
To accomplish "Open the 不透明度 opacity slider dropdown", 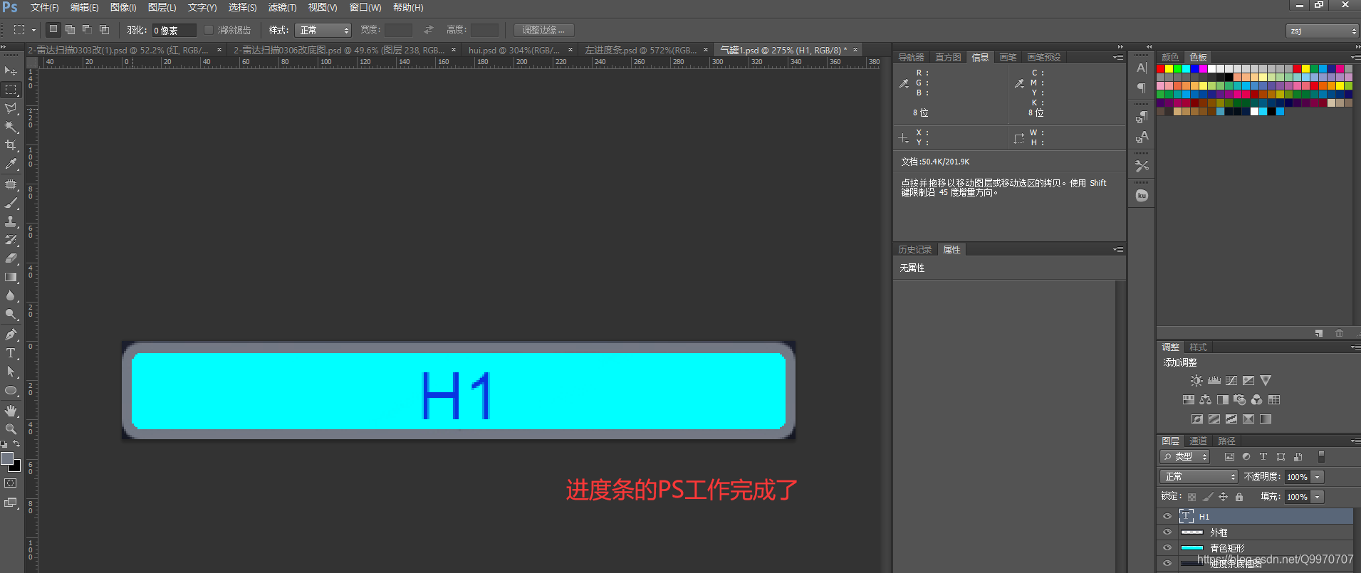I will click(x=1318, y=477).
